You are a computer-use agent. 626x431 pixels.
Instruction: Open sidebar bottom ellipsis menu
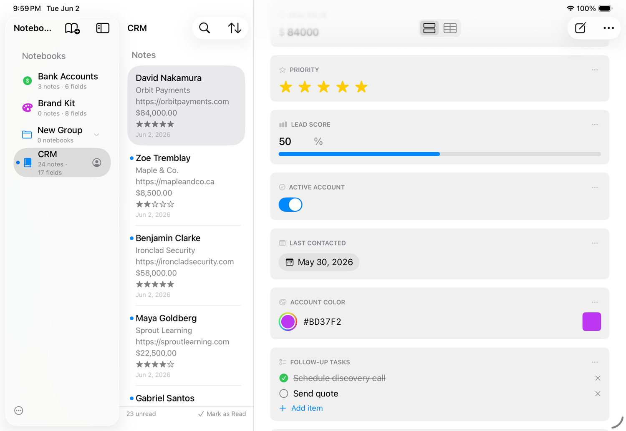point(19,411)
